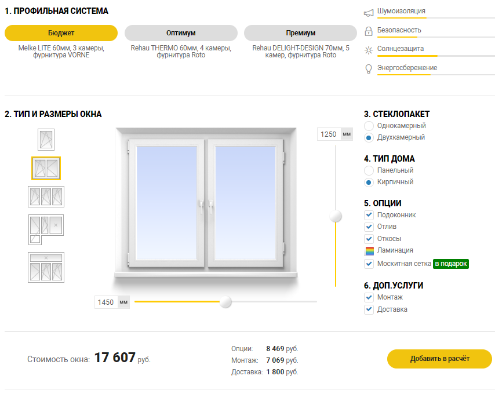Screen dimensions: 495x394
Task: Disable the Монтаж service checkbox
Action: (x=369, y=297)
